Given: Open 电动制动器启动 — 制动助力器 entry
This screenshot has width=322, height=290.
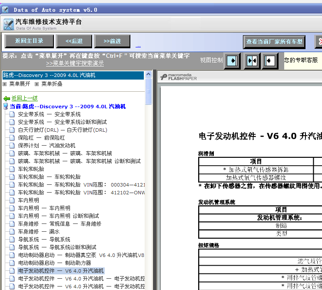Looking at the screenshot, I should (x=55, y=263).
